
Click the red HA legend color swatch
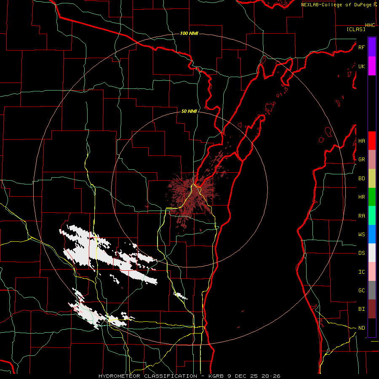(372, 141)
